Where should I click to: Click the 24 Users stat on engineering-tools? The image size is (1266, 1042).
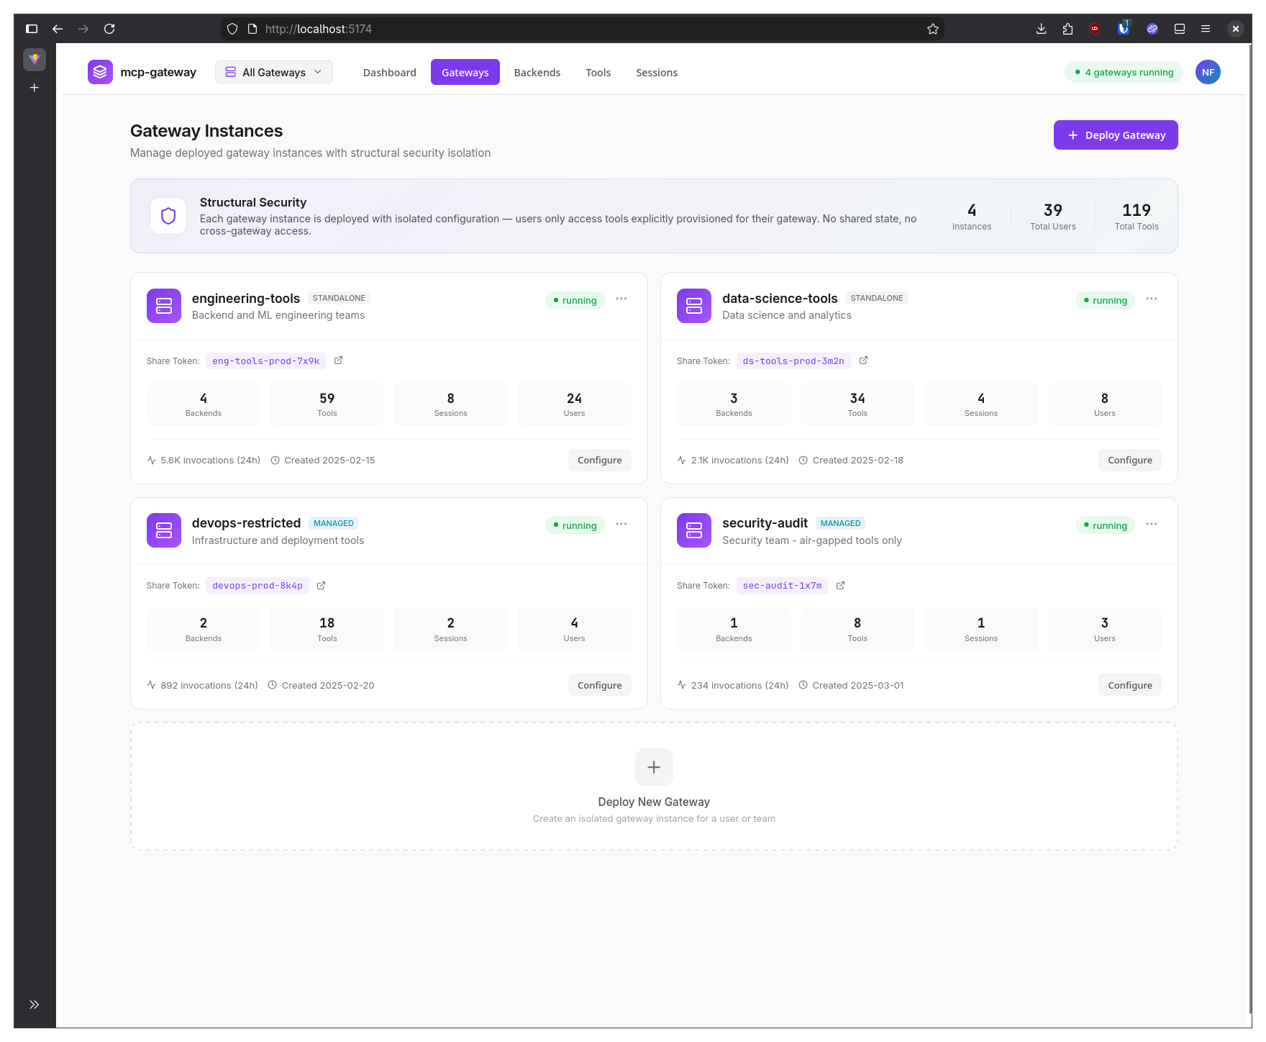[x=574, y=404]
